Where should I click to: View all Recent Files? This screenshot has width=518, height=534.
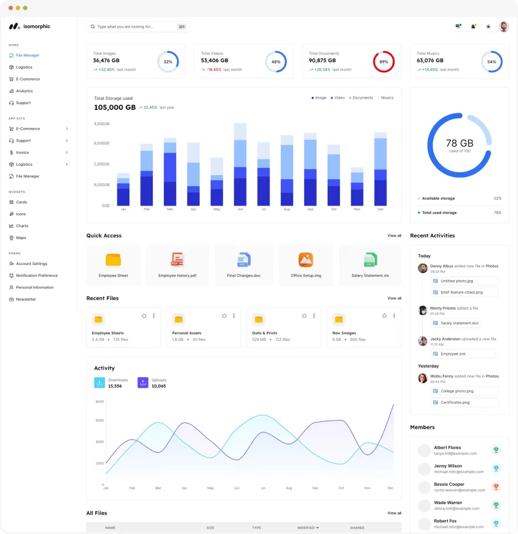click(395, 298)
